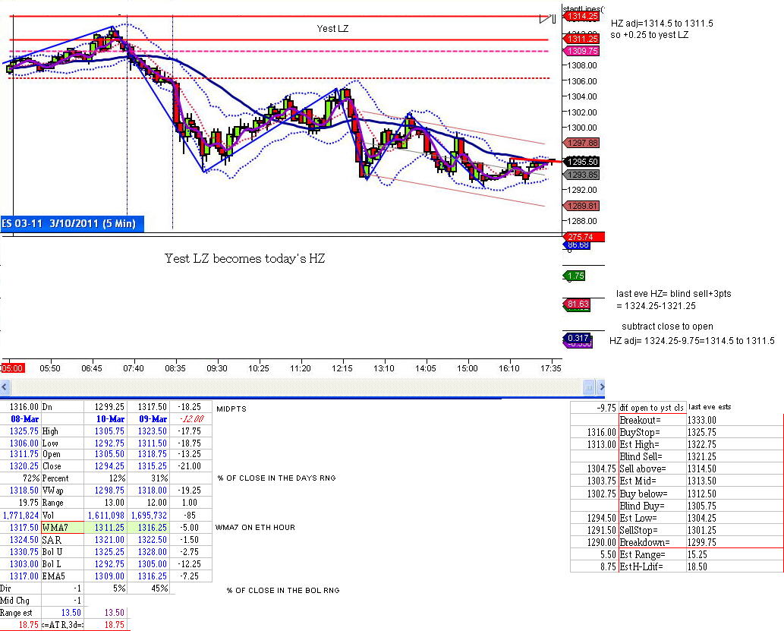The height and width of the screenshot is (631, 784).
Task: Select the red 1314.25 price label
Action: point(581,17)
